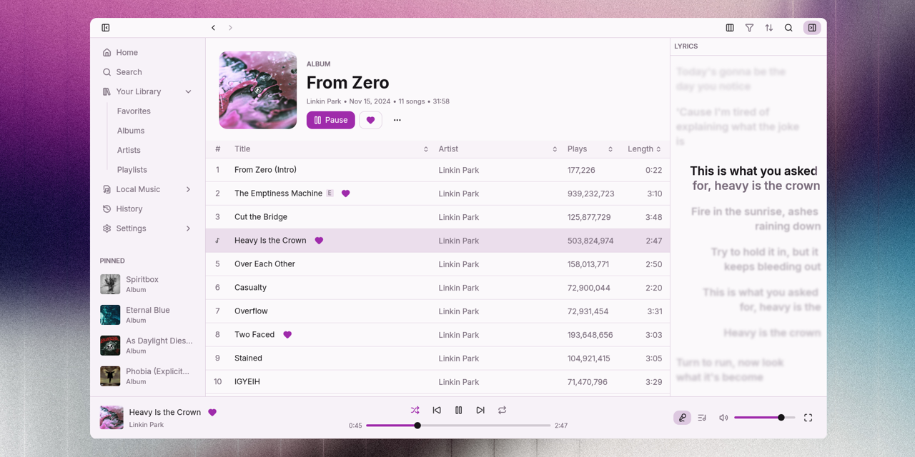Open the search magnifier in toolbar
Screen dimensions: 915x457
[788, 28]
